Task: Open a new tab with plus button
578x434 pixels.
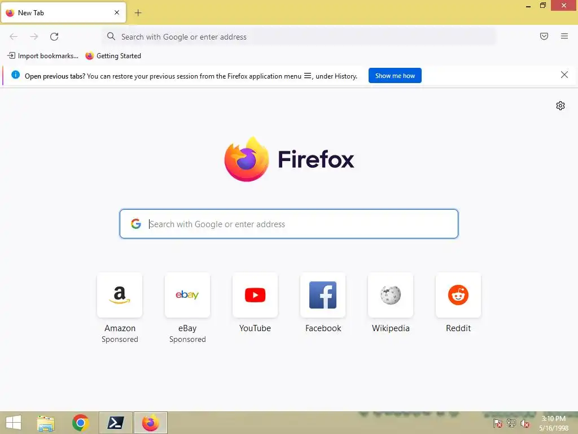Action: pyautogui.click(x=138, y=13)
